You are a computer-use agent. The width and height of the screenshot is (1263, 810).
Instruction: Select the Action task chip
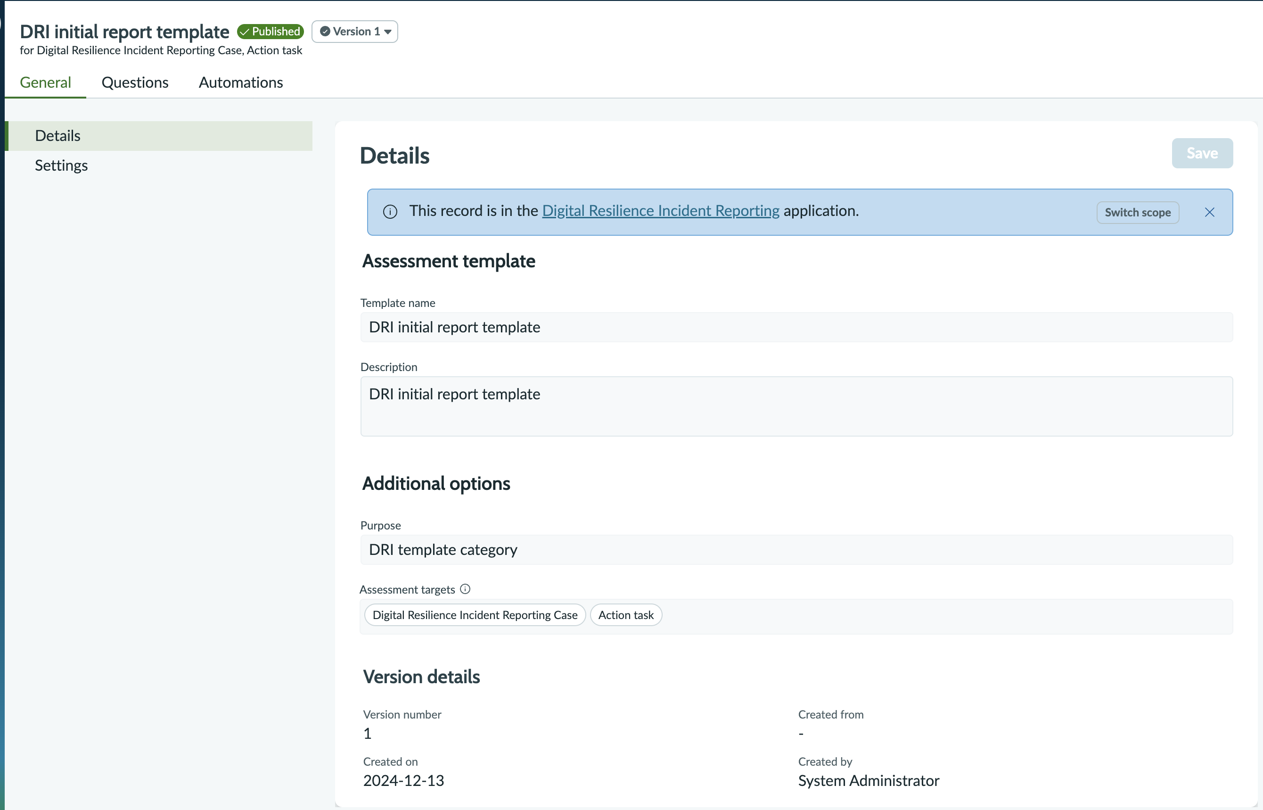pyautogui.click(x=626, y=615)
